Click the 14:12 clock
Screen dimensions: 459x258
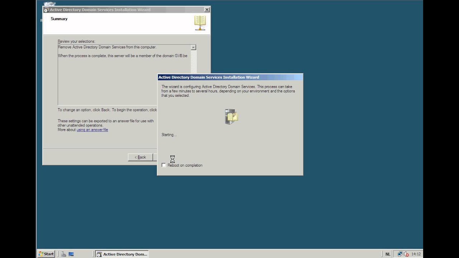coord(416,254)
